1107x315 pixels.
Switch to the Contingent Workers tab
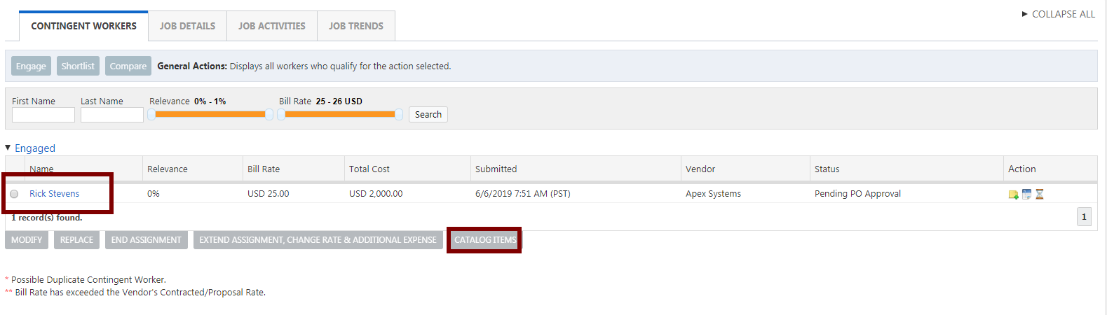tap(83, 26)
